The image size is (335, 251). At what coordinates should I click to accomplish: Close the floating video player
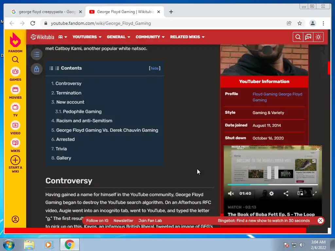(318, 149)
